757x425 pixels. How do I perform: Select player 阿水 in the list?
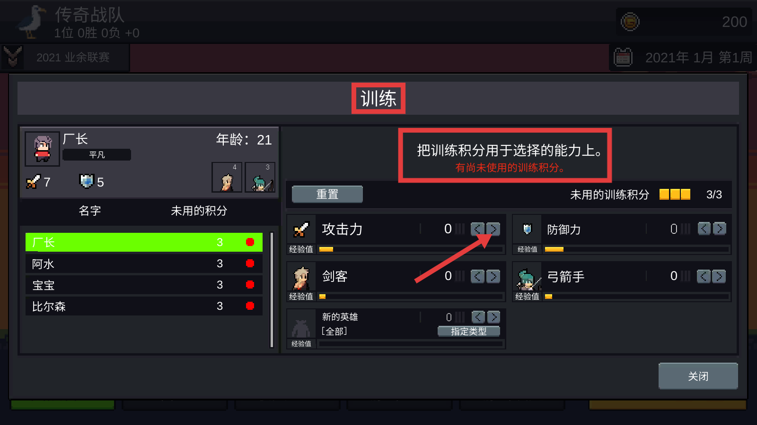pyautogui.click(x=144, y=263)
